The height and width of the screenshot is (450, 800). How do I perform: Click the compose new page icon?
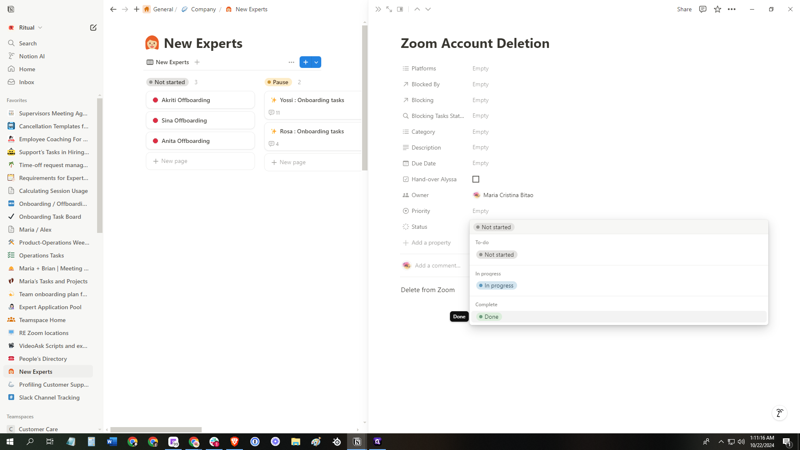93,27
